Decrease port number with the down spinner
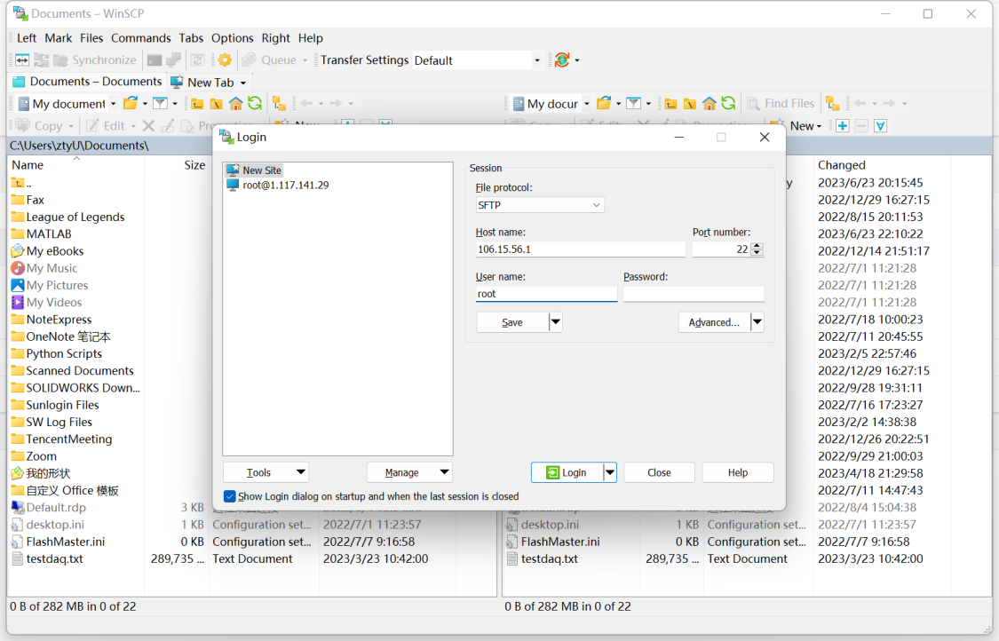This screenshot has width=999, height=641. (757, 253)
